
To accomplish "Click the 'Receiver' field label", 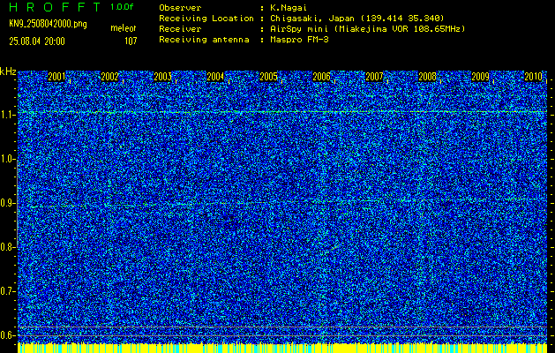I will [x=180, y=29].
